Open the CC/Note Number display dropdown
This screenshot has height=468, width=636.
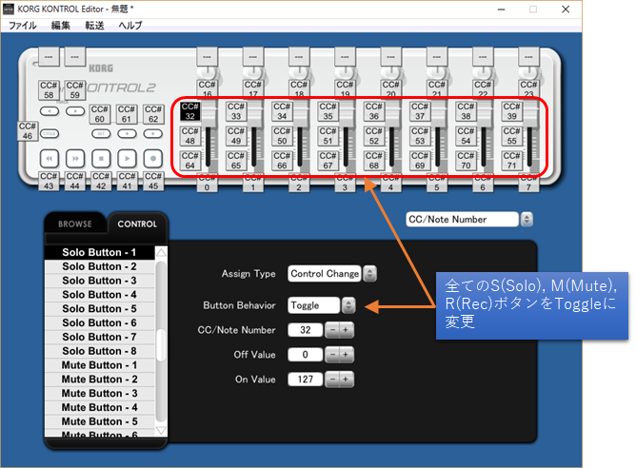(x=526, y=220)
